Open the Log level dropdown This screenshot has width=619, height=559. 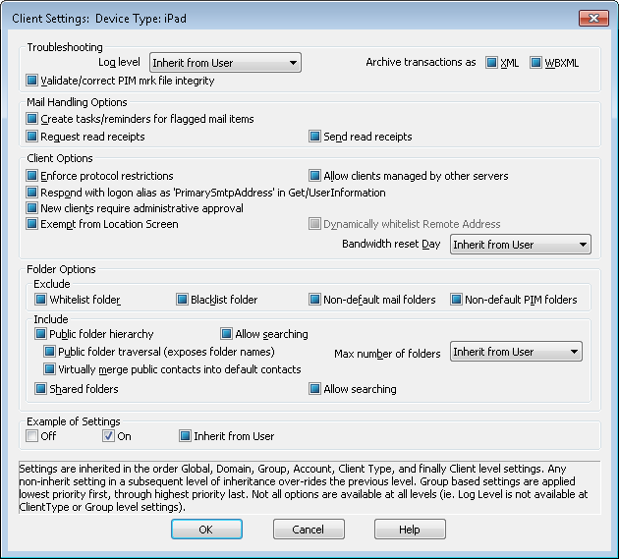tap(225, 63)
